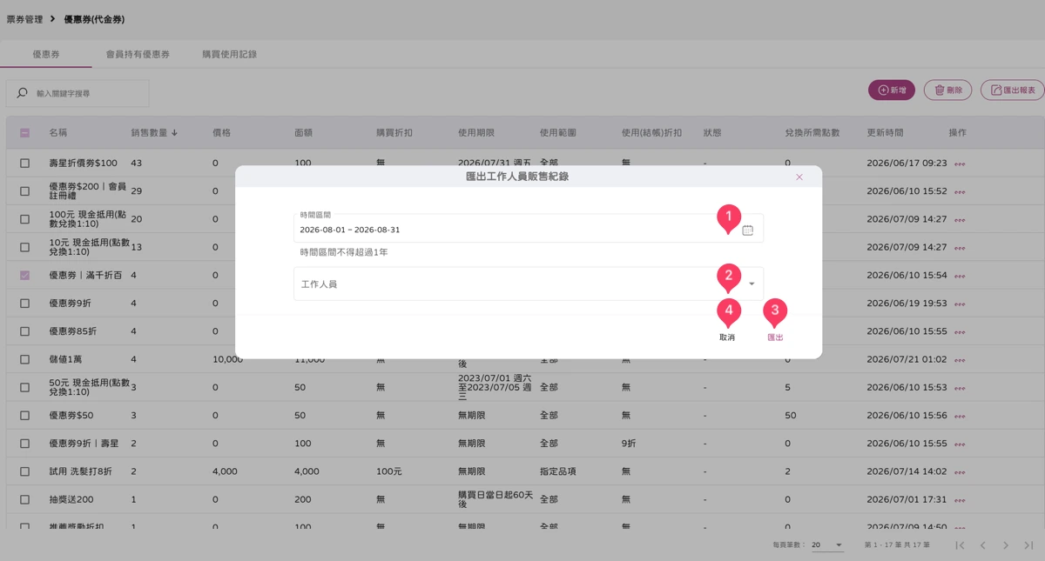Click the 刪除 button
This screenshot has width=1045, height=561.
pos(948,90)
